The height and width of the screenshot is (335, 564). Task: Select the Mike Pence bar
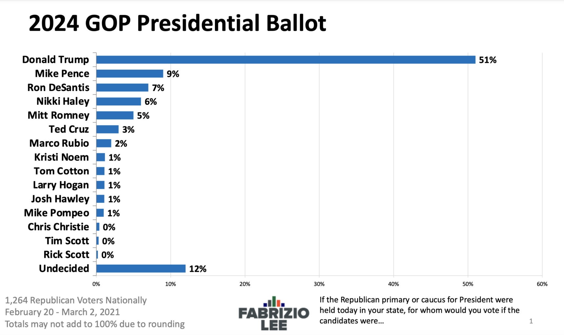point(129,74)
